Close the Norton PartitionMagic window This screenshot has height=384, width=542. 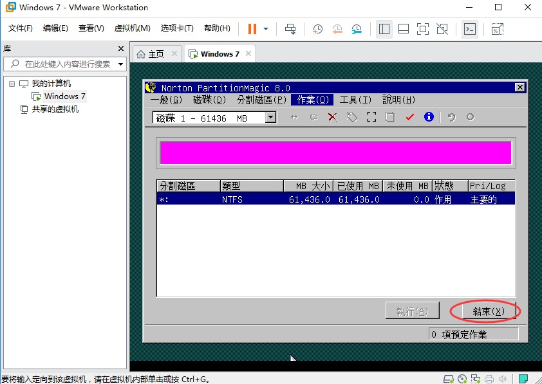click(x=520, y=87)
